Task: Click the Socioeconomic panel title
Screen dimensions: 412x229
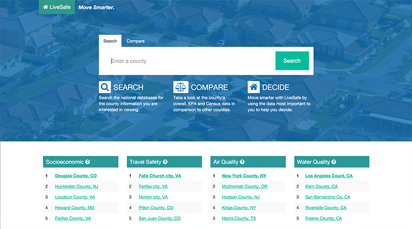Action: [65, 162]
